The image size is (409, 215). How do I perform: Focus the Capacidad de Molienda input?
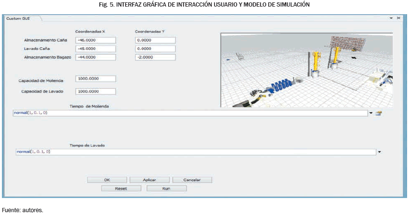pos(95,79)
